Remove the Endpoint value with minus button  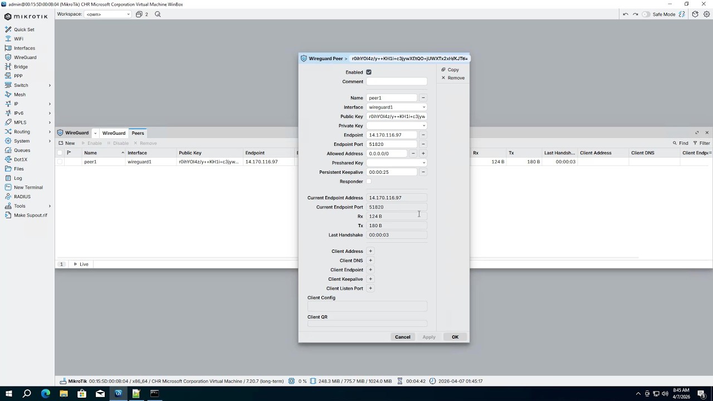tap(423, 135)
